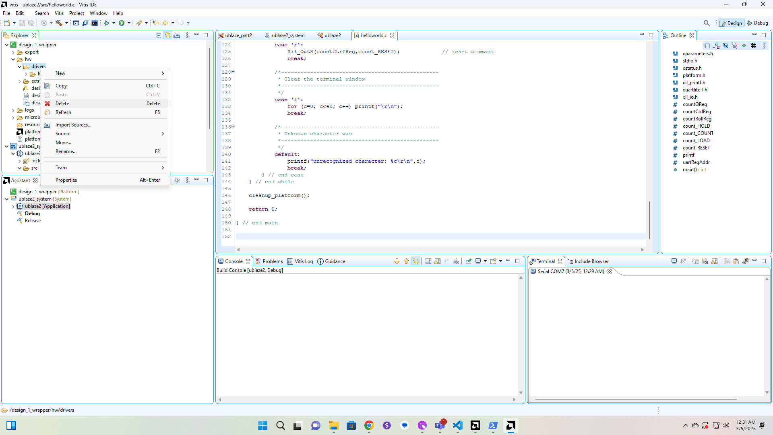Click the green Run button in the toolbar
The image size is (773, 435).
pos(121,23)
